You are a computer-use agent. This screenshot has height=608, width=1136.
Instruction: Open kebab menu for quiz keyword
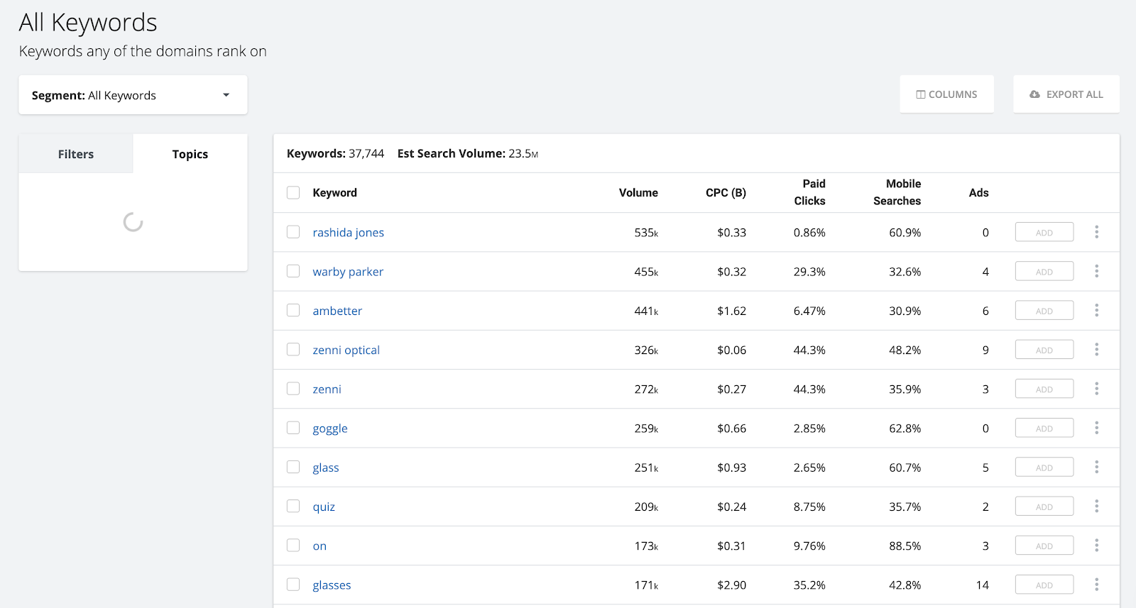click(x=1096, y=506)
